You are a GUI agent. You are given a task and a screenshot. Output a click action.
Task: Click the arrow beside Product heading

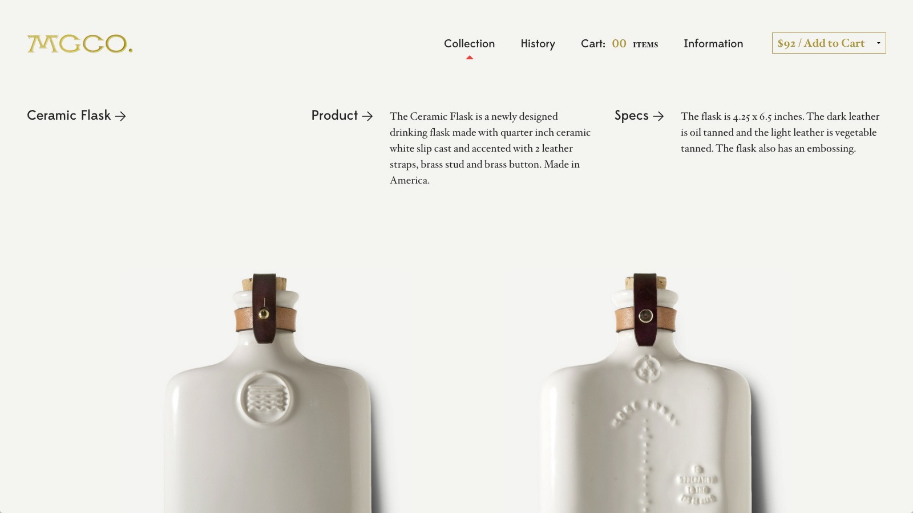tap(367, 116)
